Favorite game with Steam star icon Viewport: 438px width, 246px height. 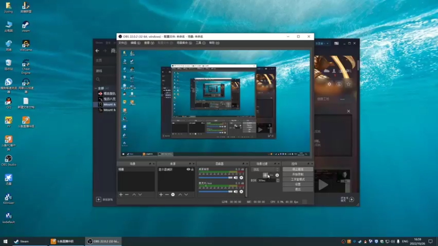tap(348, 84)
